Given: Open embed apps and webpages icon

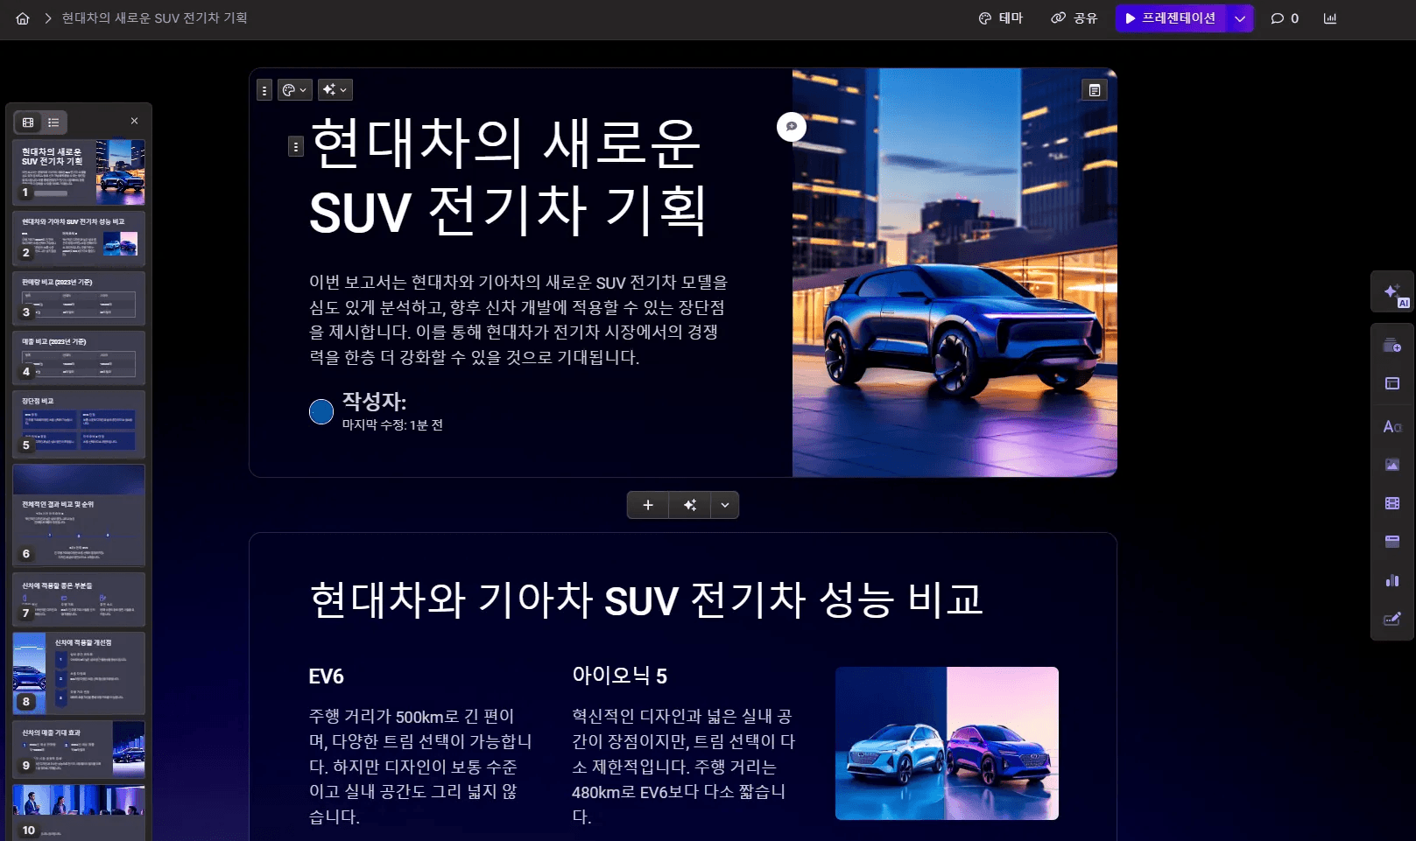Looking at the screenshot, I should [1392, 542].
